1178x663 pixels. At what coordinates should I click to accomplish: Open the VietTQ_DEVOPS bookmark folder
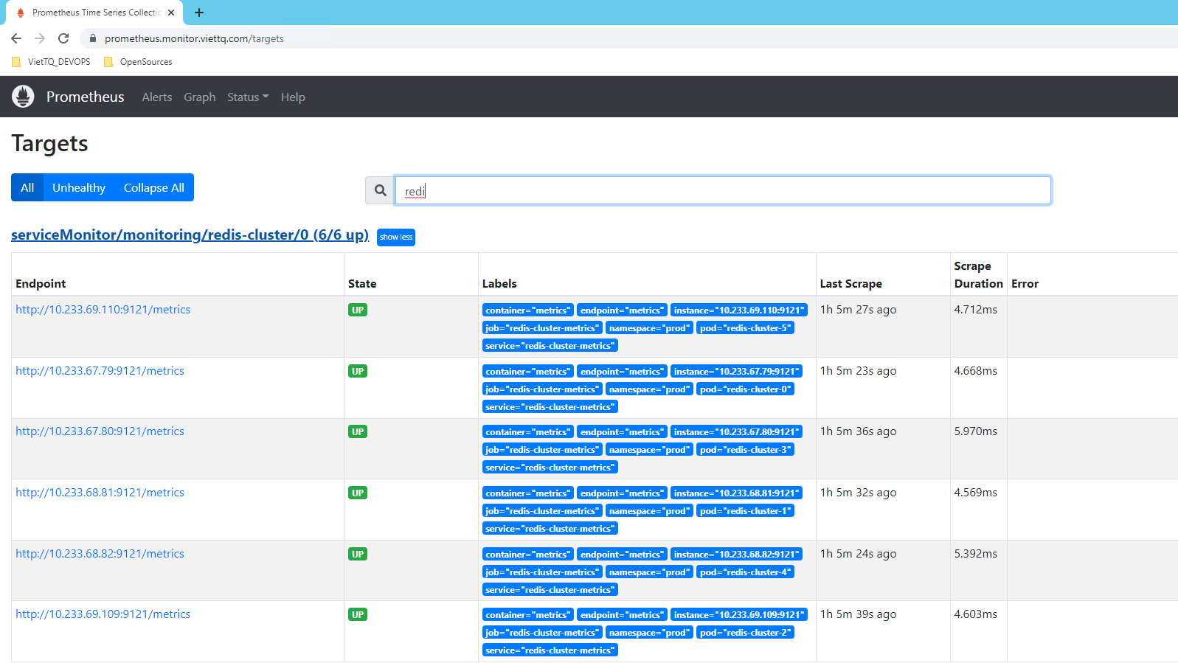click(52, 62)
